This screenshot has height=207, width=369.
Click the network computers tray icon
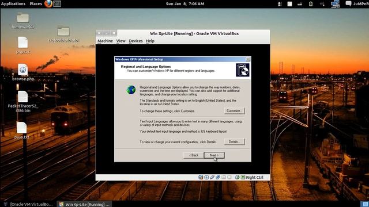coord(335,4)
